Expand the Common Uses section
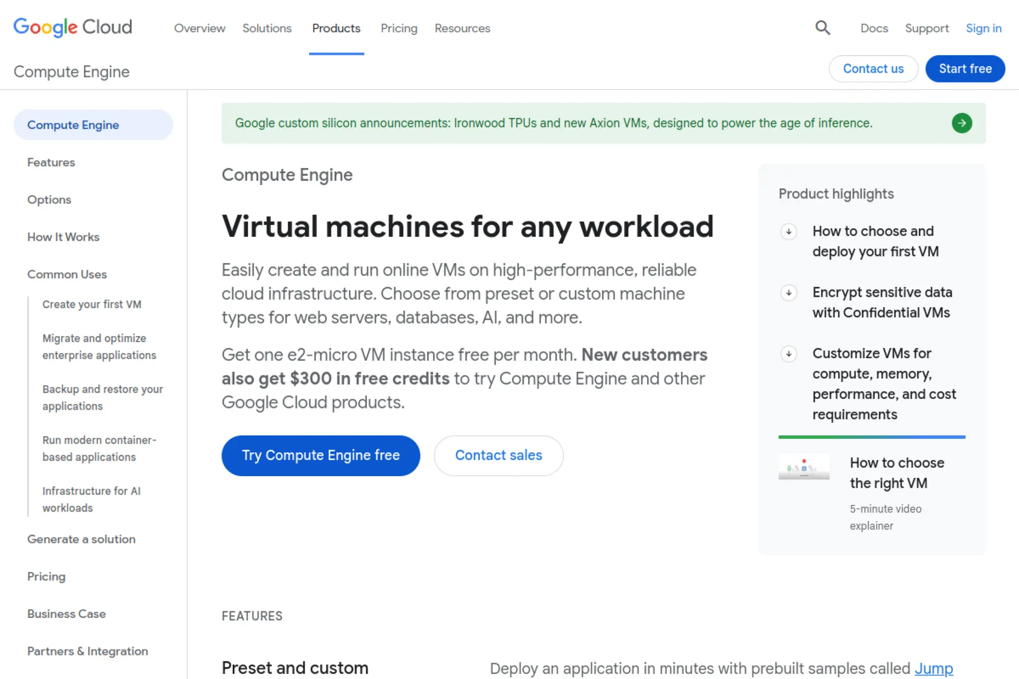 [67, 274]
